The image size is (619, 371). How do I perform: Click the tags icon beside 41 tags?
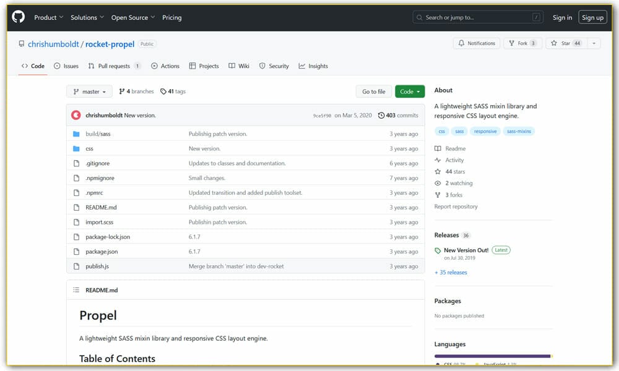point(163,92)
